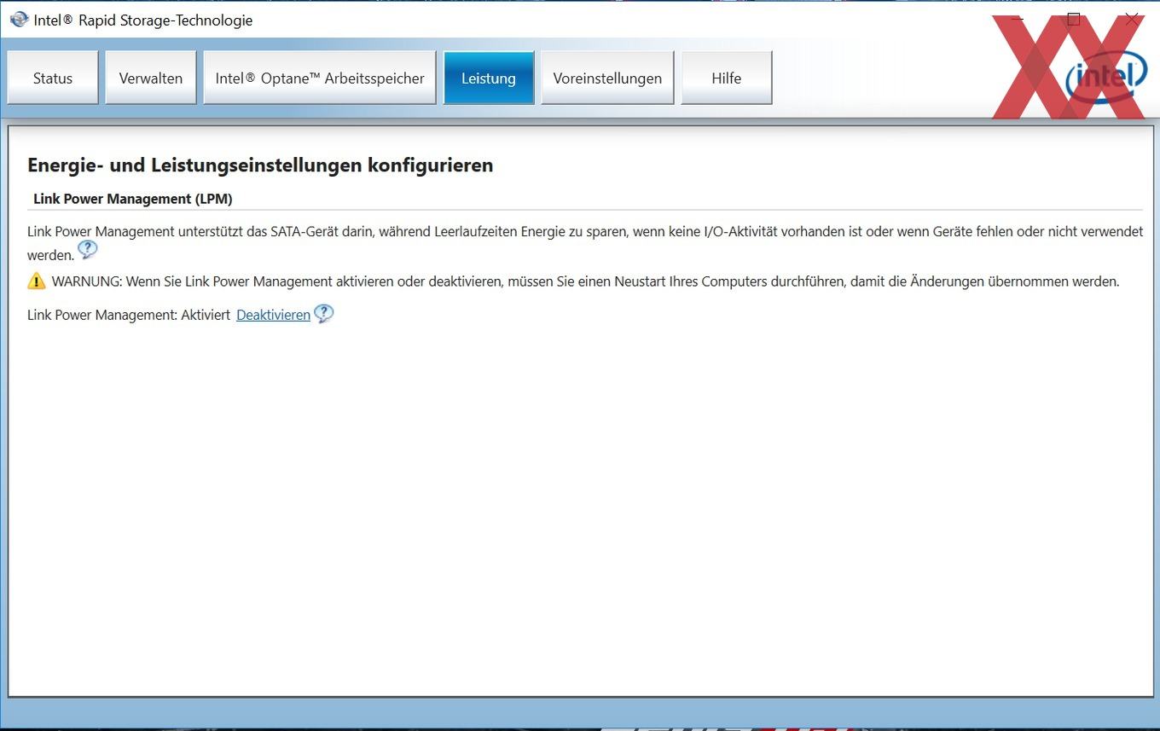This screenshot has height=731, width=1160.
Task: Close the Intel Rapid Storage window
Action: coord(1132,20)
